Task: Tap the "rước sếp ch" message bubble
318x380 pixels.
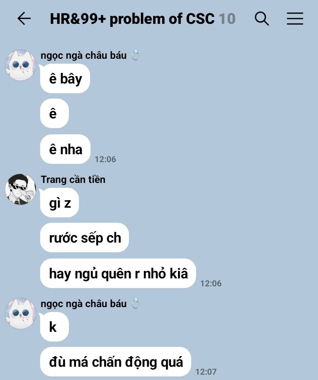Action: (x=84, y=238)
